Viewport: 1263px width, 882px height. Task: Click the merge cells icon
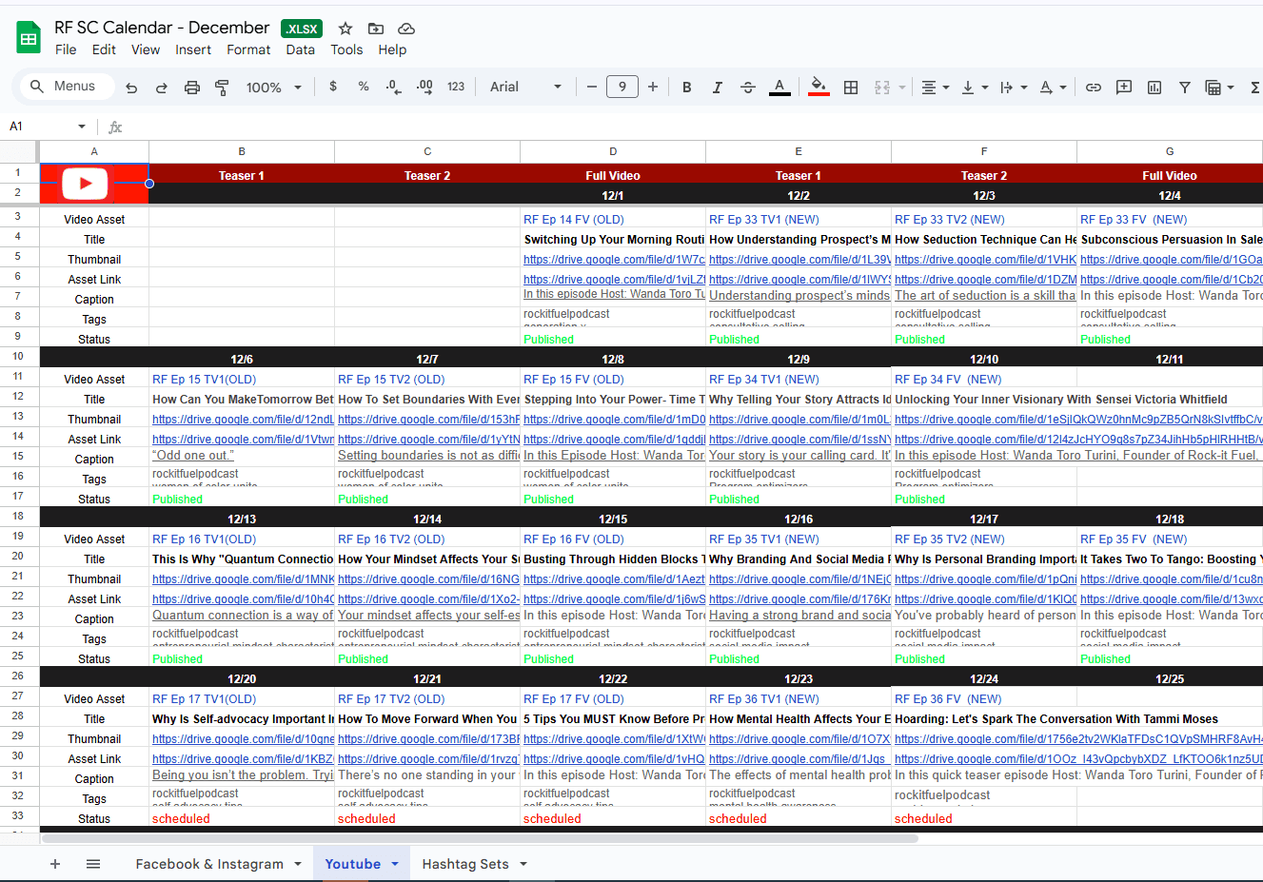pos(882,87)
